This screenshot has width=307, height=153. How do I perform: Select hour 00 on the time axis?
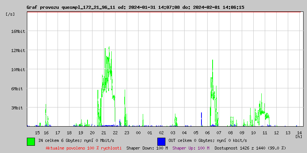pyautogui.click(x=138, y=132)
